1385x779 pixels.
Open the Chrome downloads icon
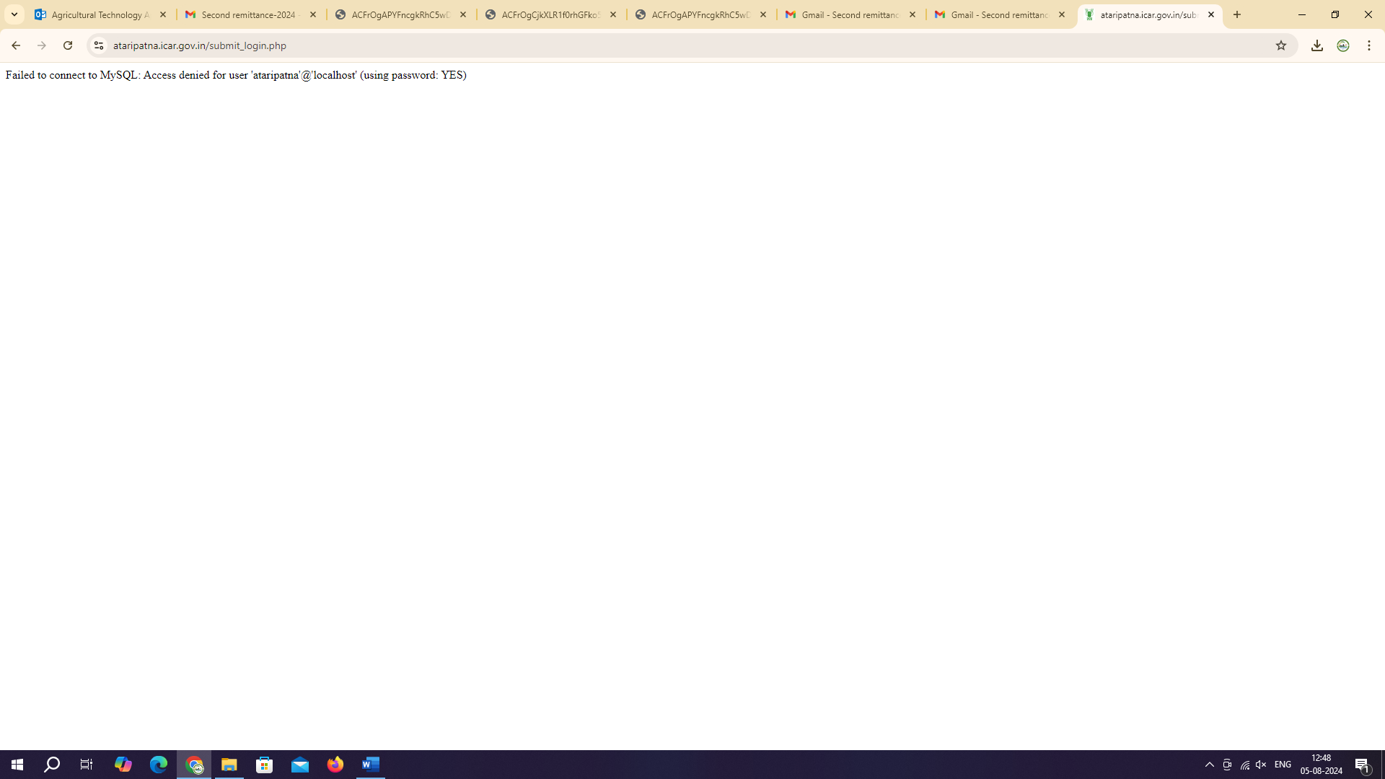(1317, 45)
